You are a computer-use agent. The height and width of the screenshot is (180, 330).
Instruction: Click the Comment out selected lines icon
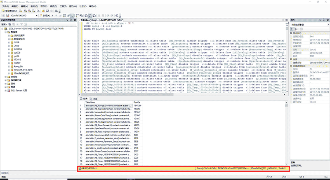coord(100,16)
